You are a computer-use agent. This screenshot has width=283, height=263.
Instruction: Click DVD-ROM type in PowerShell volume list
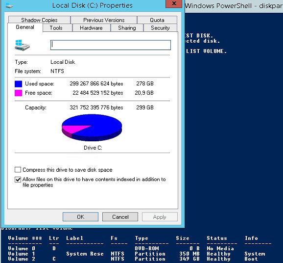click(x=147, y=249)
